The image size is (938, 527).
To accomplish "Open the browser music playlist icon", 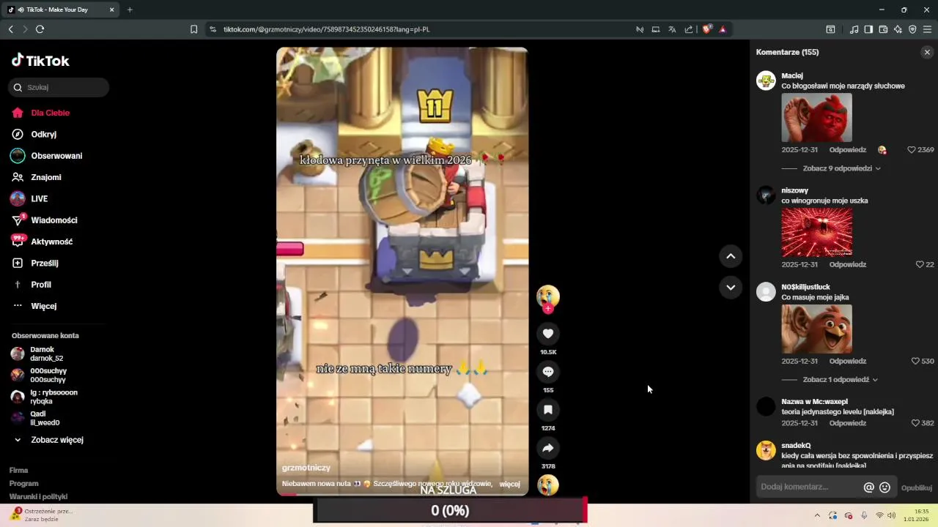I will click(854, 29).
